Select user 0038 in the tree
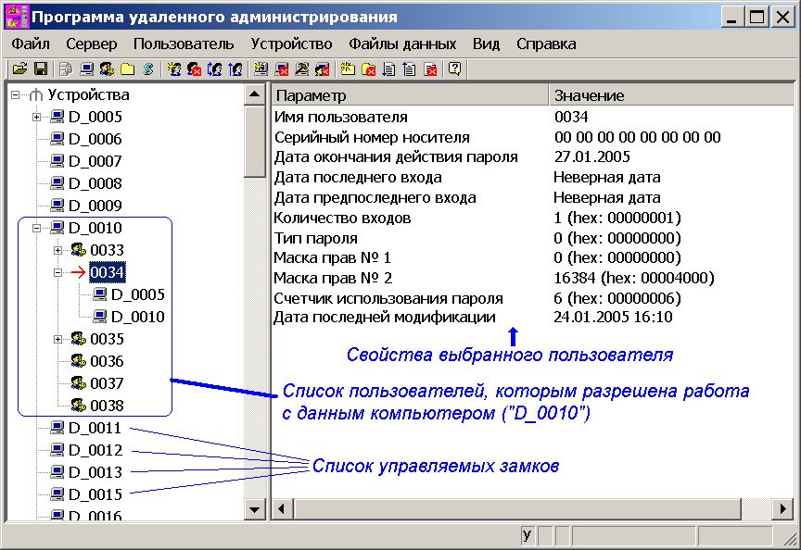Screen dimensions: 801x550 pyautogui.click(x=107, y=406)
